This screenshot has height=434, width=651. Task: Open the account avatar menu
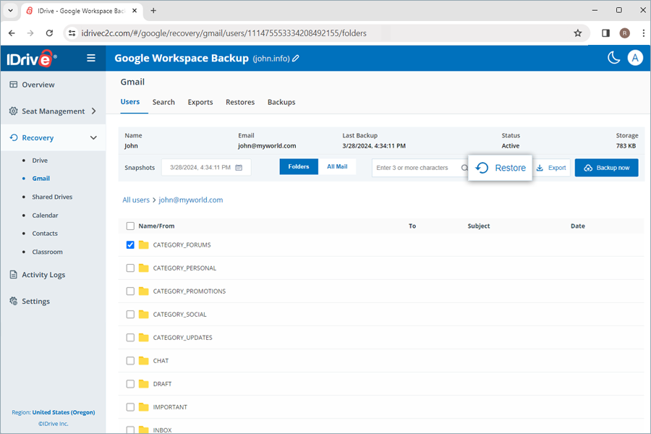(635, 58)
